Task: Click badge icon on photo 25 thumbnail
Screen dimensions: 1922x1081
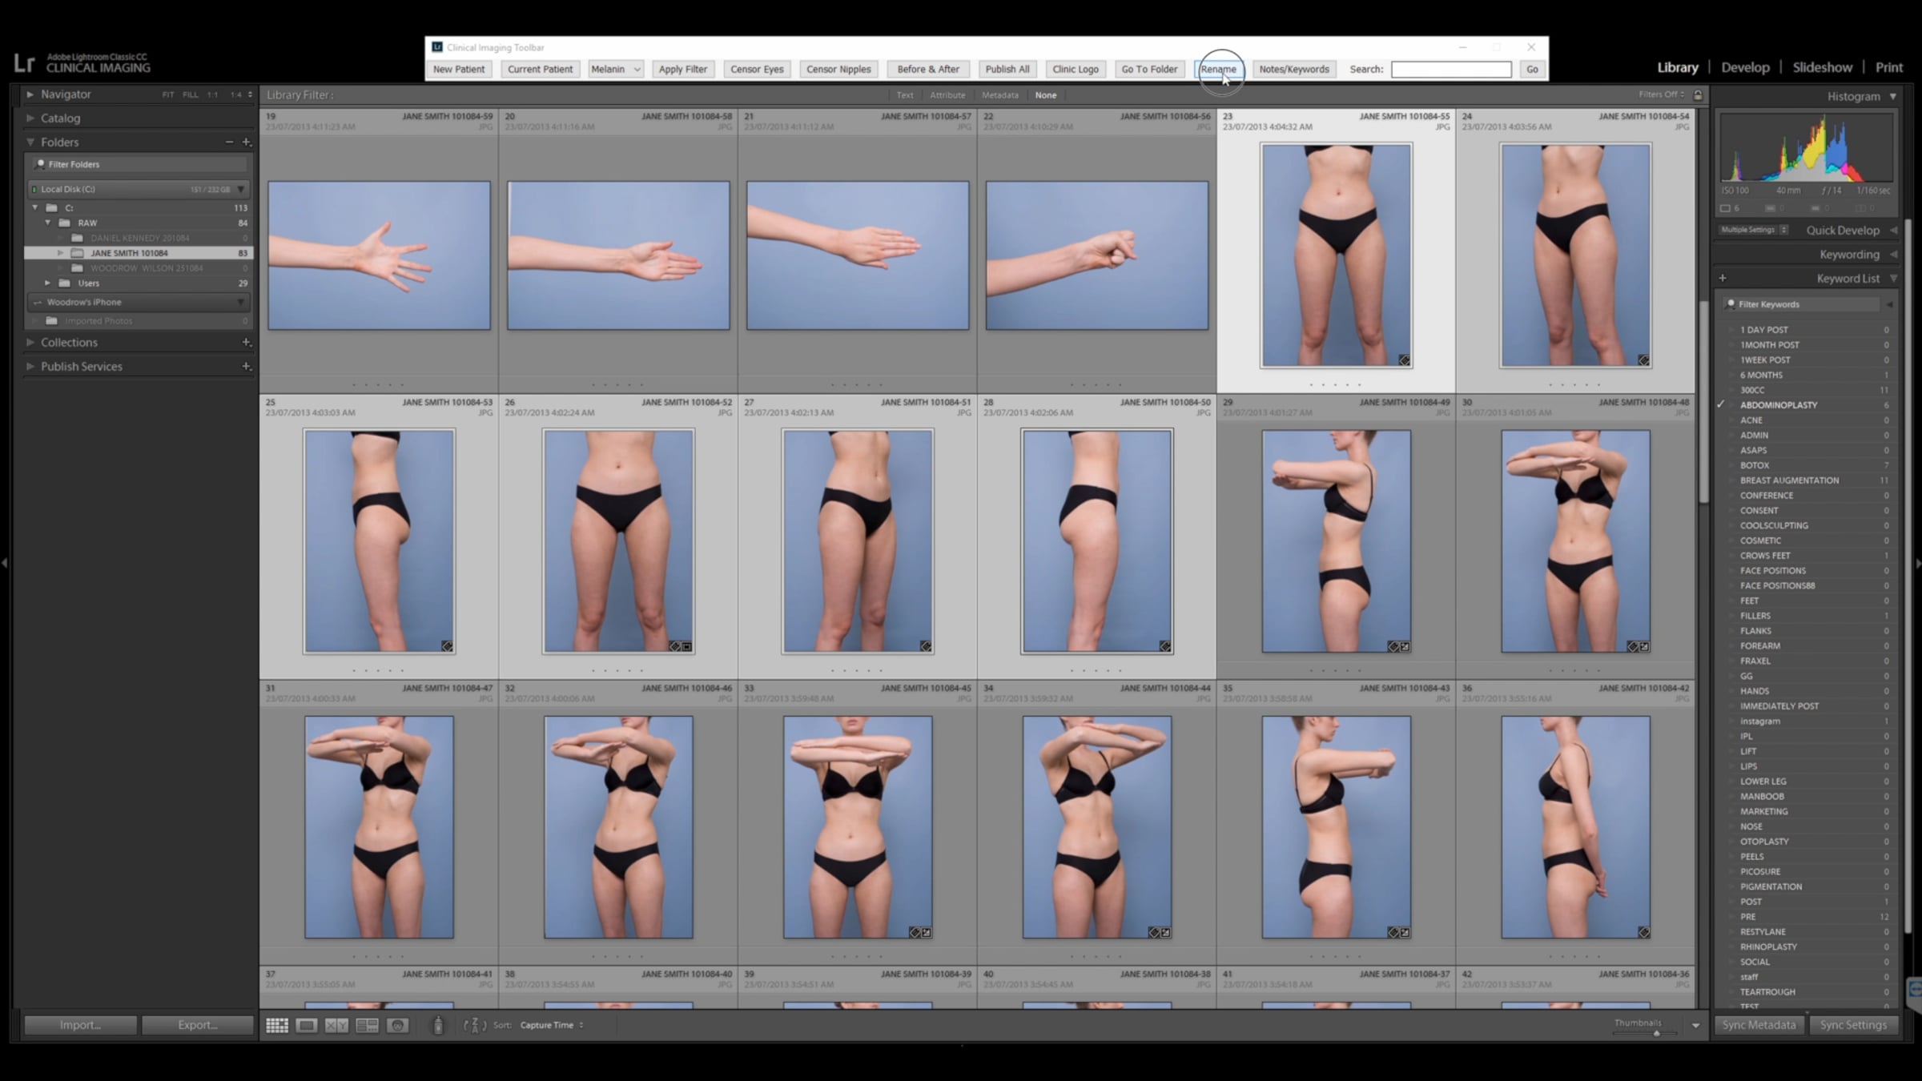Action: point(447,646)
